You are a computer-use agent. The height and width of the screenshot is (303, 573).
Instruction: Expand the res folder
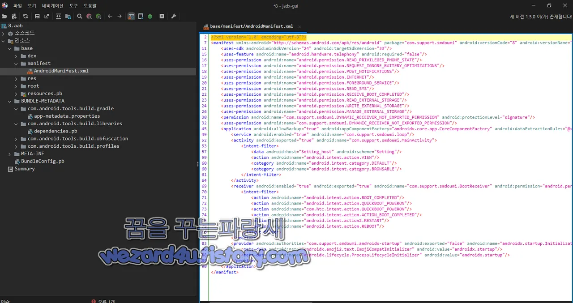pyautogui.click(x=16, y=78)
